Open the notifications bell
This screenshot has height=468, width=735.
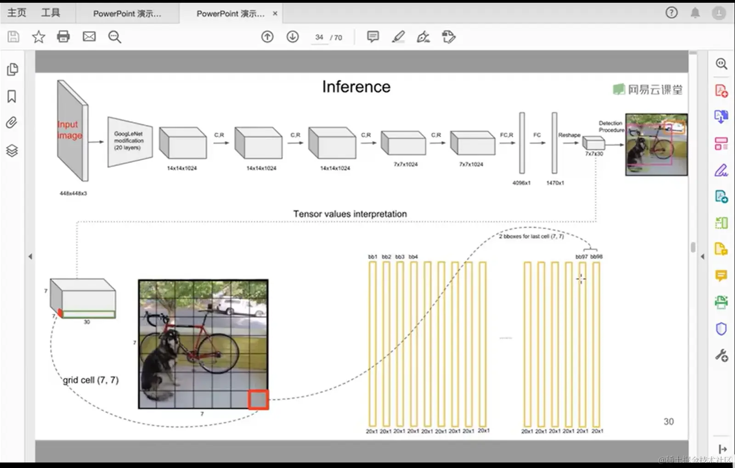(695, 13)
